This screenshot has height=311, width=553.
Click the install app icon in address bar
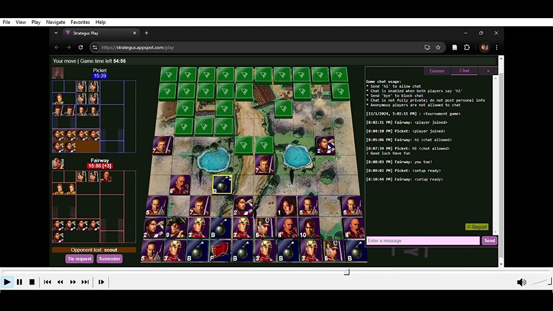point(427,48)
